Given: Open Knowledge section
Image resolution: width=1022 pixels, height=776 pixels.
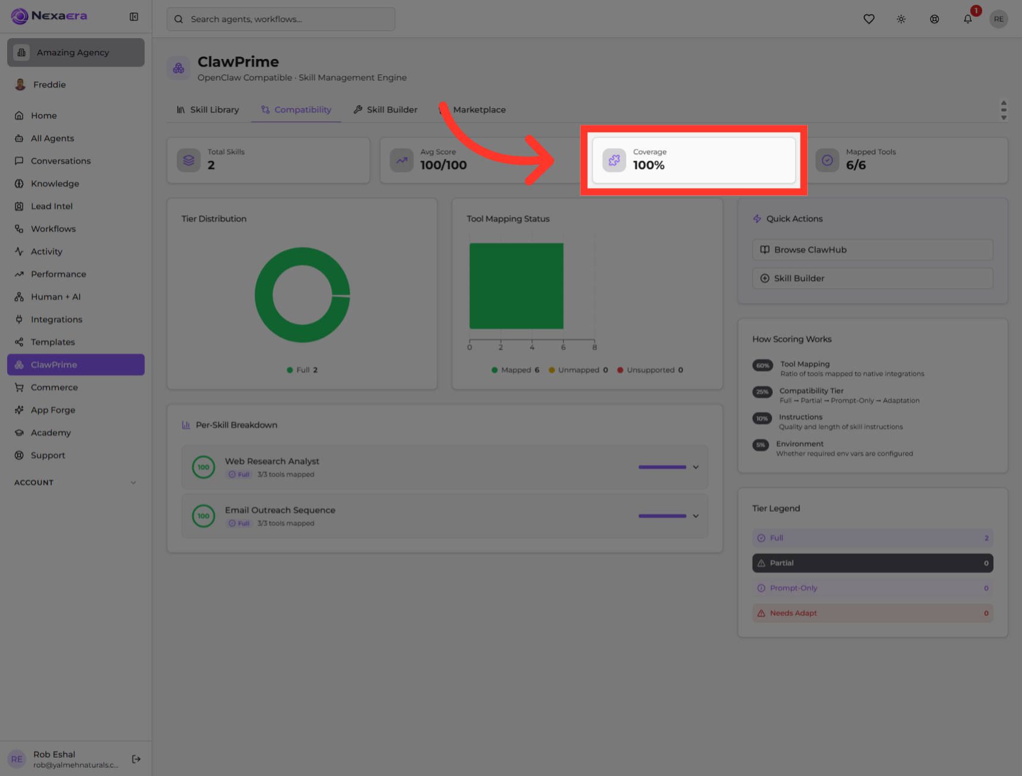Looking at the screenshot, I should 76,183.
